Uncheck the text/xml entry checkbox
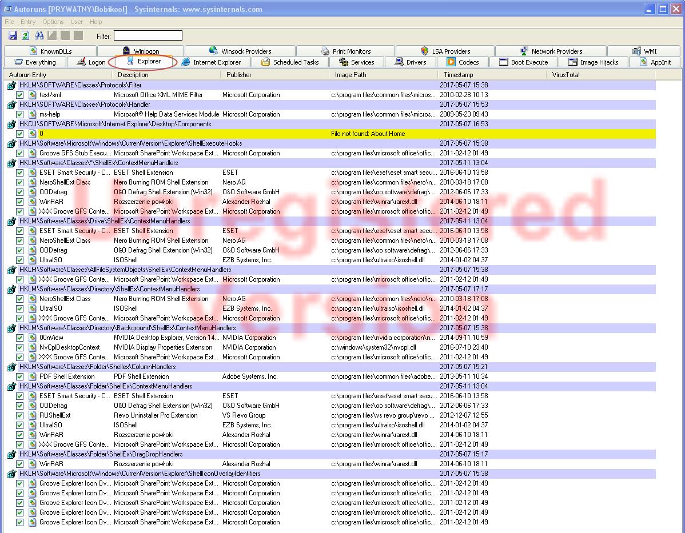 point(19,95)
